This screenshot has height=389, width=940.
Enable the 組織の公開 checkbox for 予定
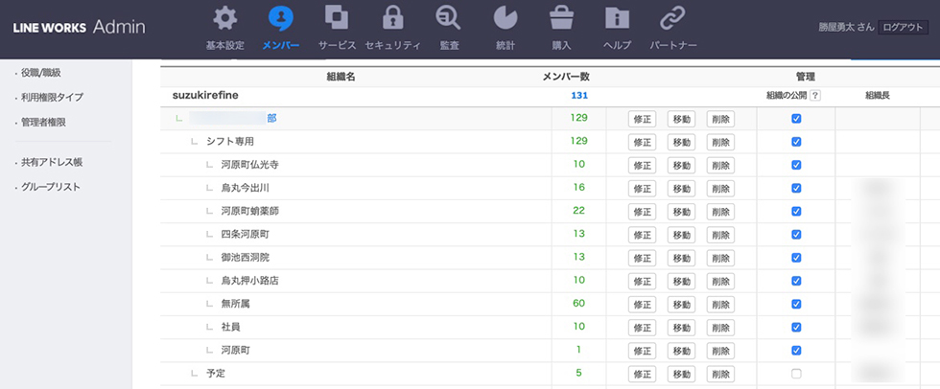click(796, 374)
